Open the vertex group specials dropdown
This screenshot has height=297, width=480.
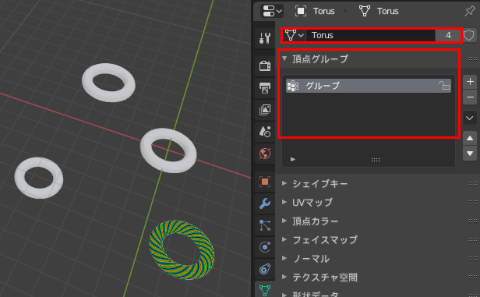(470, 118)
